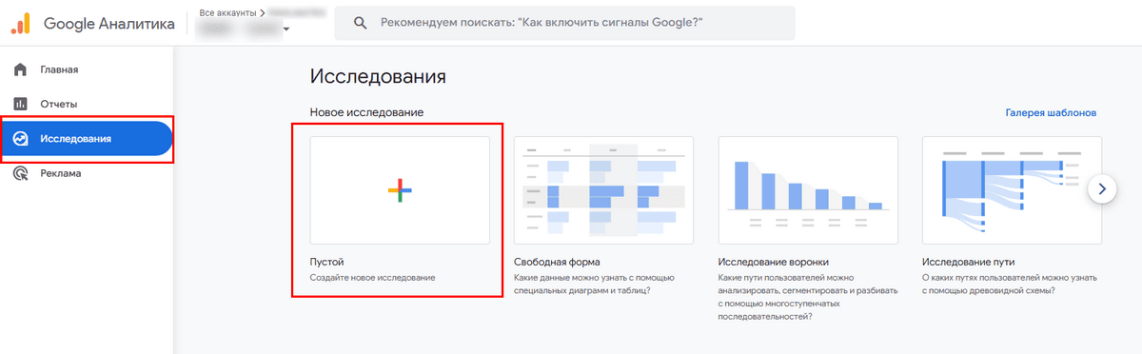Click Создайте новое исследование description
This screenshot has width=1142, height=354.
[x=372, y=278]
